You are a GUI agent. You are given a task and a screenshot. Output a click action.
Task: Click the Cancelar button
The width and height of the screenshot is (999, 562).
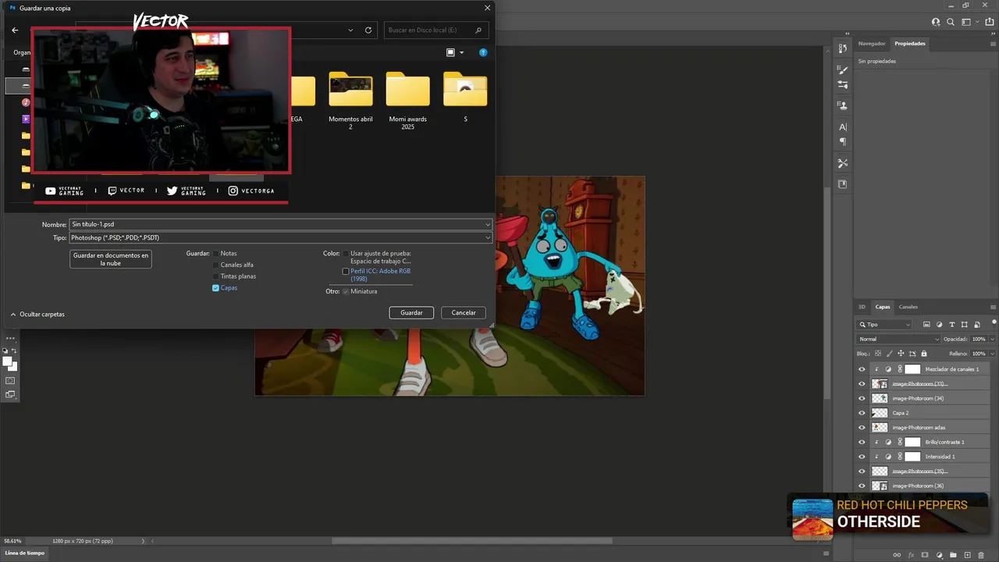[x=464, y=312]
